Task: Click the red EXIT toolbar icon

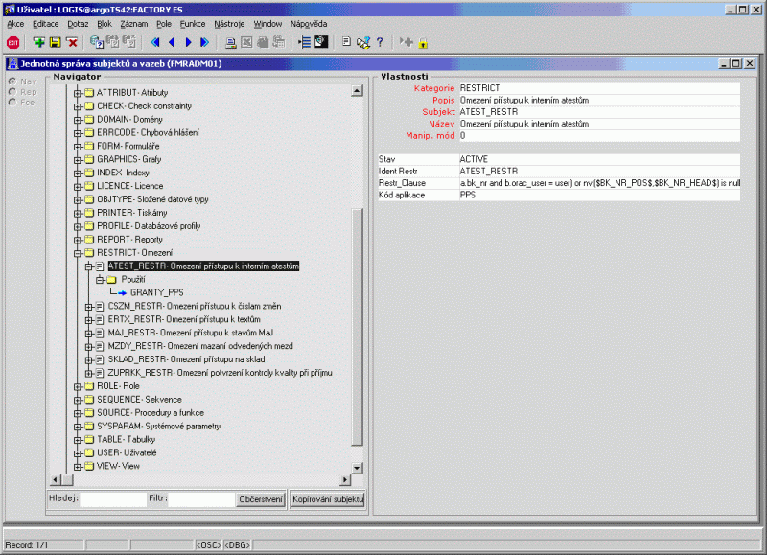Action: click(x=13, y=43)
